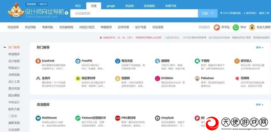
Task: Click the 花瓣网 red icon
Action: 237,78
